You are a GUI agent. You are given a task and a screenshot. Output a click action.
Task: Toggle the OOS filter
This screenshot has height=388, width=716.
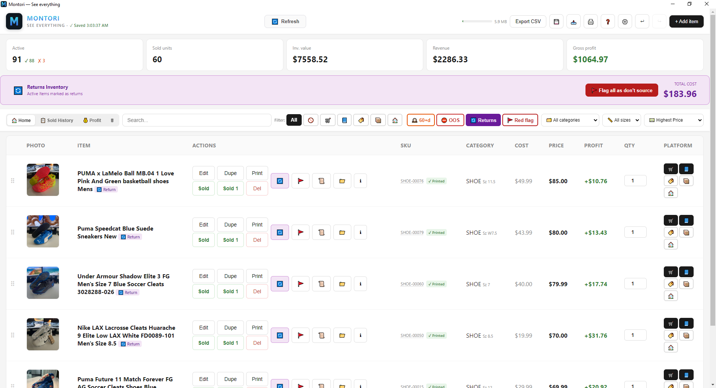pos(450,120)
